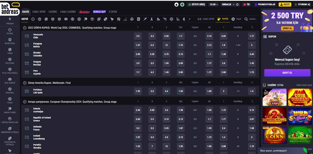Screen dimensions: 313x154
Task: Open Yaklaşan upcoming events in sidebar
Action: (10, 21)
